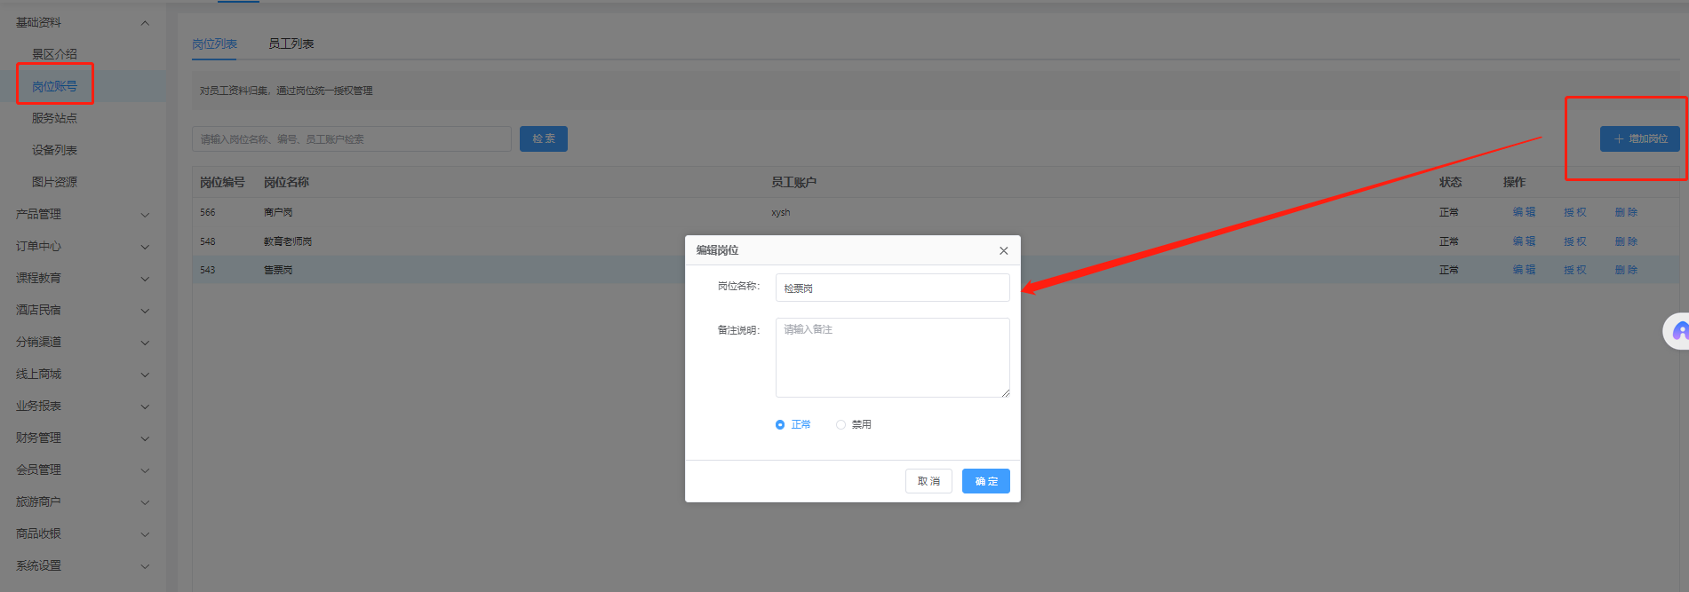Open 服务站点 in the sidebar
This screenshot has width=1689, height=592.
pos(54,118)
